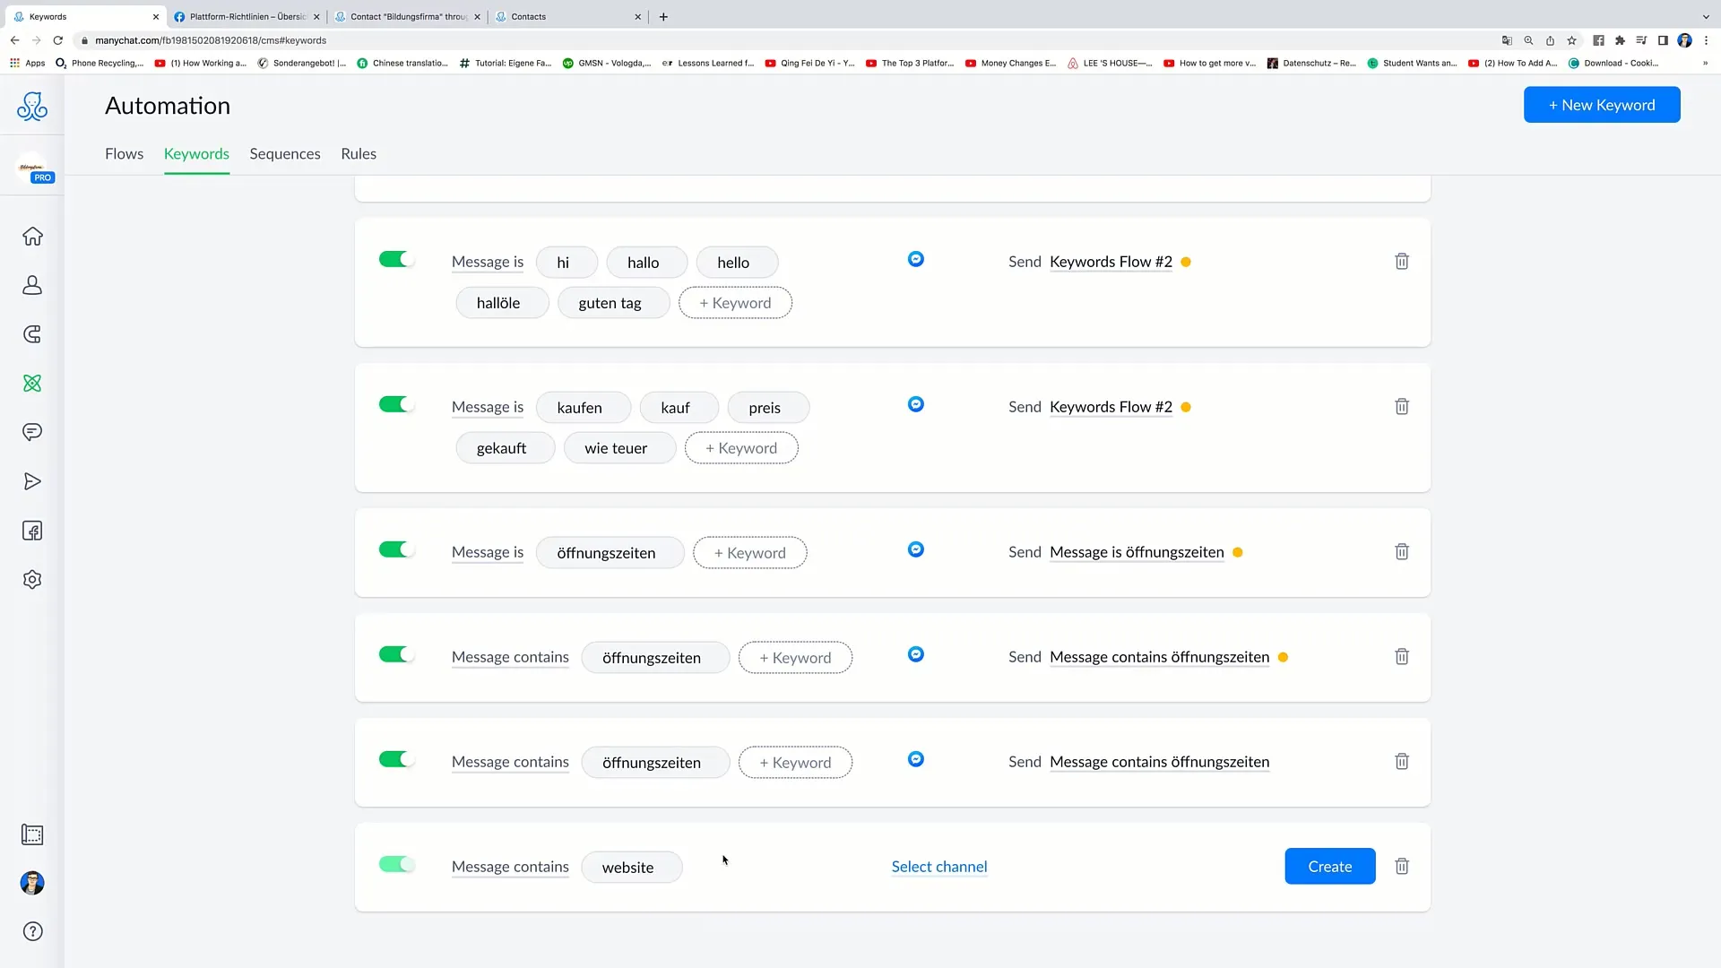
Task: Add keyword to öffnungszeiten message contains rule
Action: (x=794, y=657)
